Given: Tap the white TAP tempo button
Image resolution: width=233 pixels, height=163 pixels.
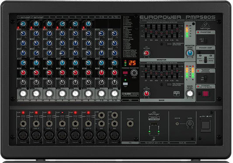Looking at the screenshot, I should [125, 84].
